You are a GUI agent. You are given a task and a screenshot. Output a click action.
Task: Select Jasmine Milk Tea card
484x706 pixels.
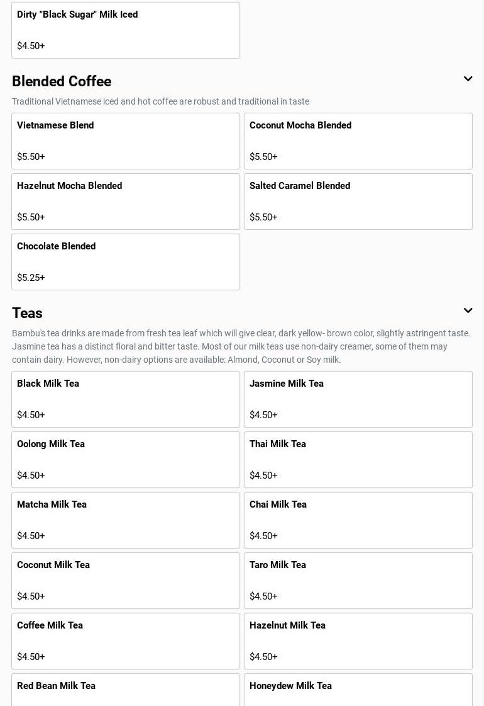pyautogui.click(x=358, y=399)
